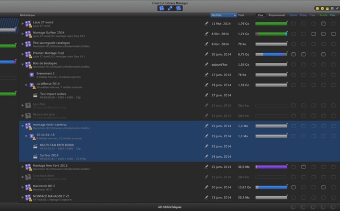
Task: Click the edit pencil for Montage Surfeur 2014
Action: (206, 33)
